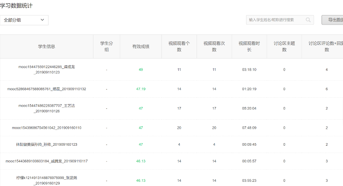Screen dimensions: 343x186
Task: Focus the student name search field
Action: (275, 20)
